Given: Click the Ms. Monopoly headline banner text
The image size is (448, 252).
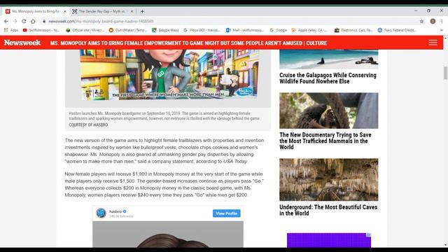Looking at the screenshot, I should coord(188,43).
